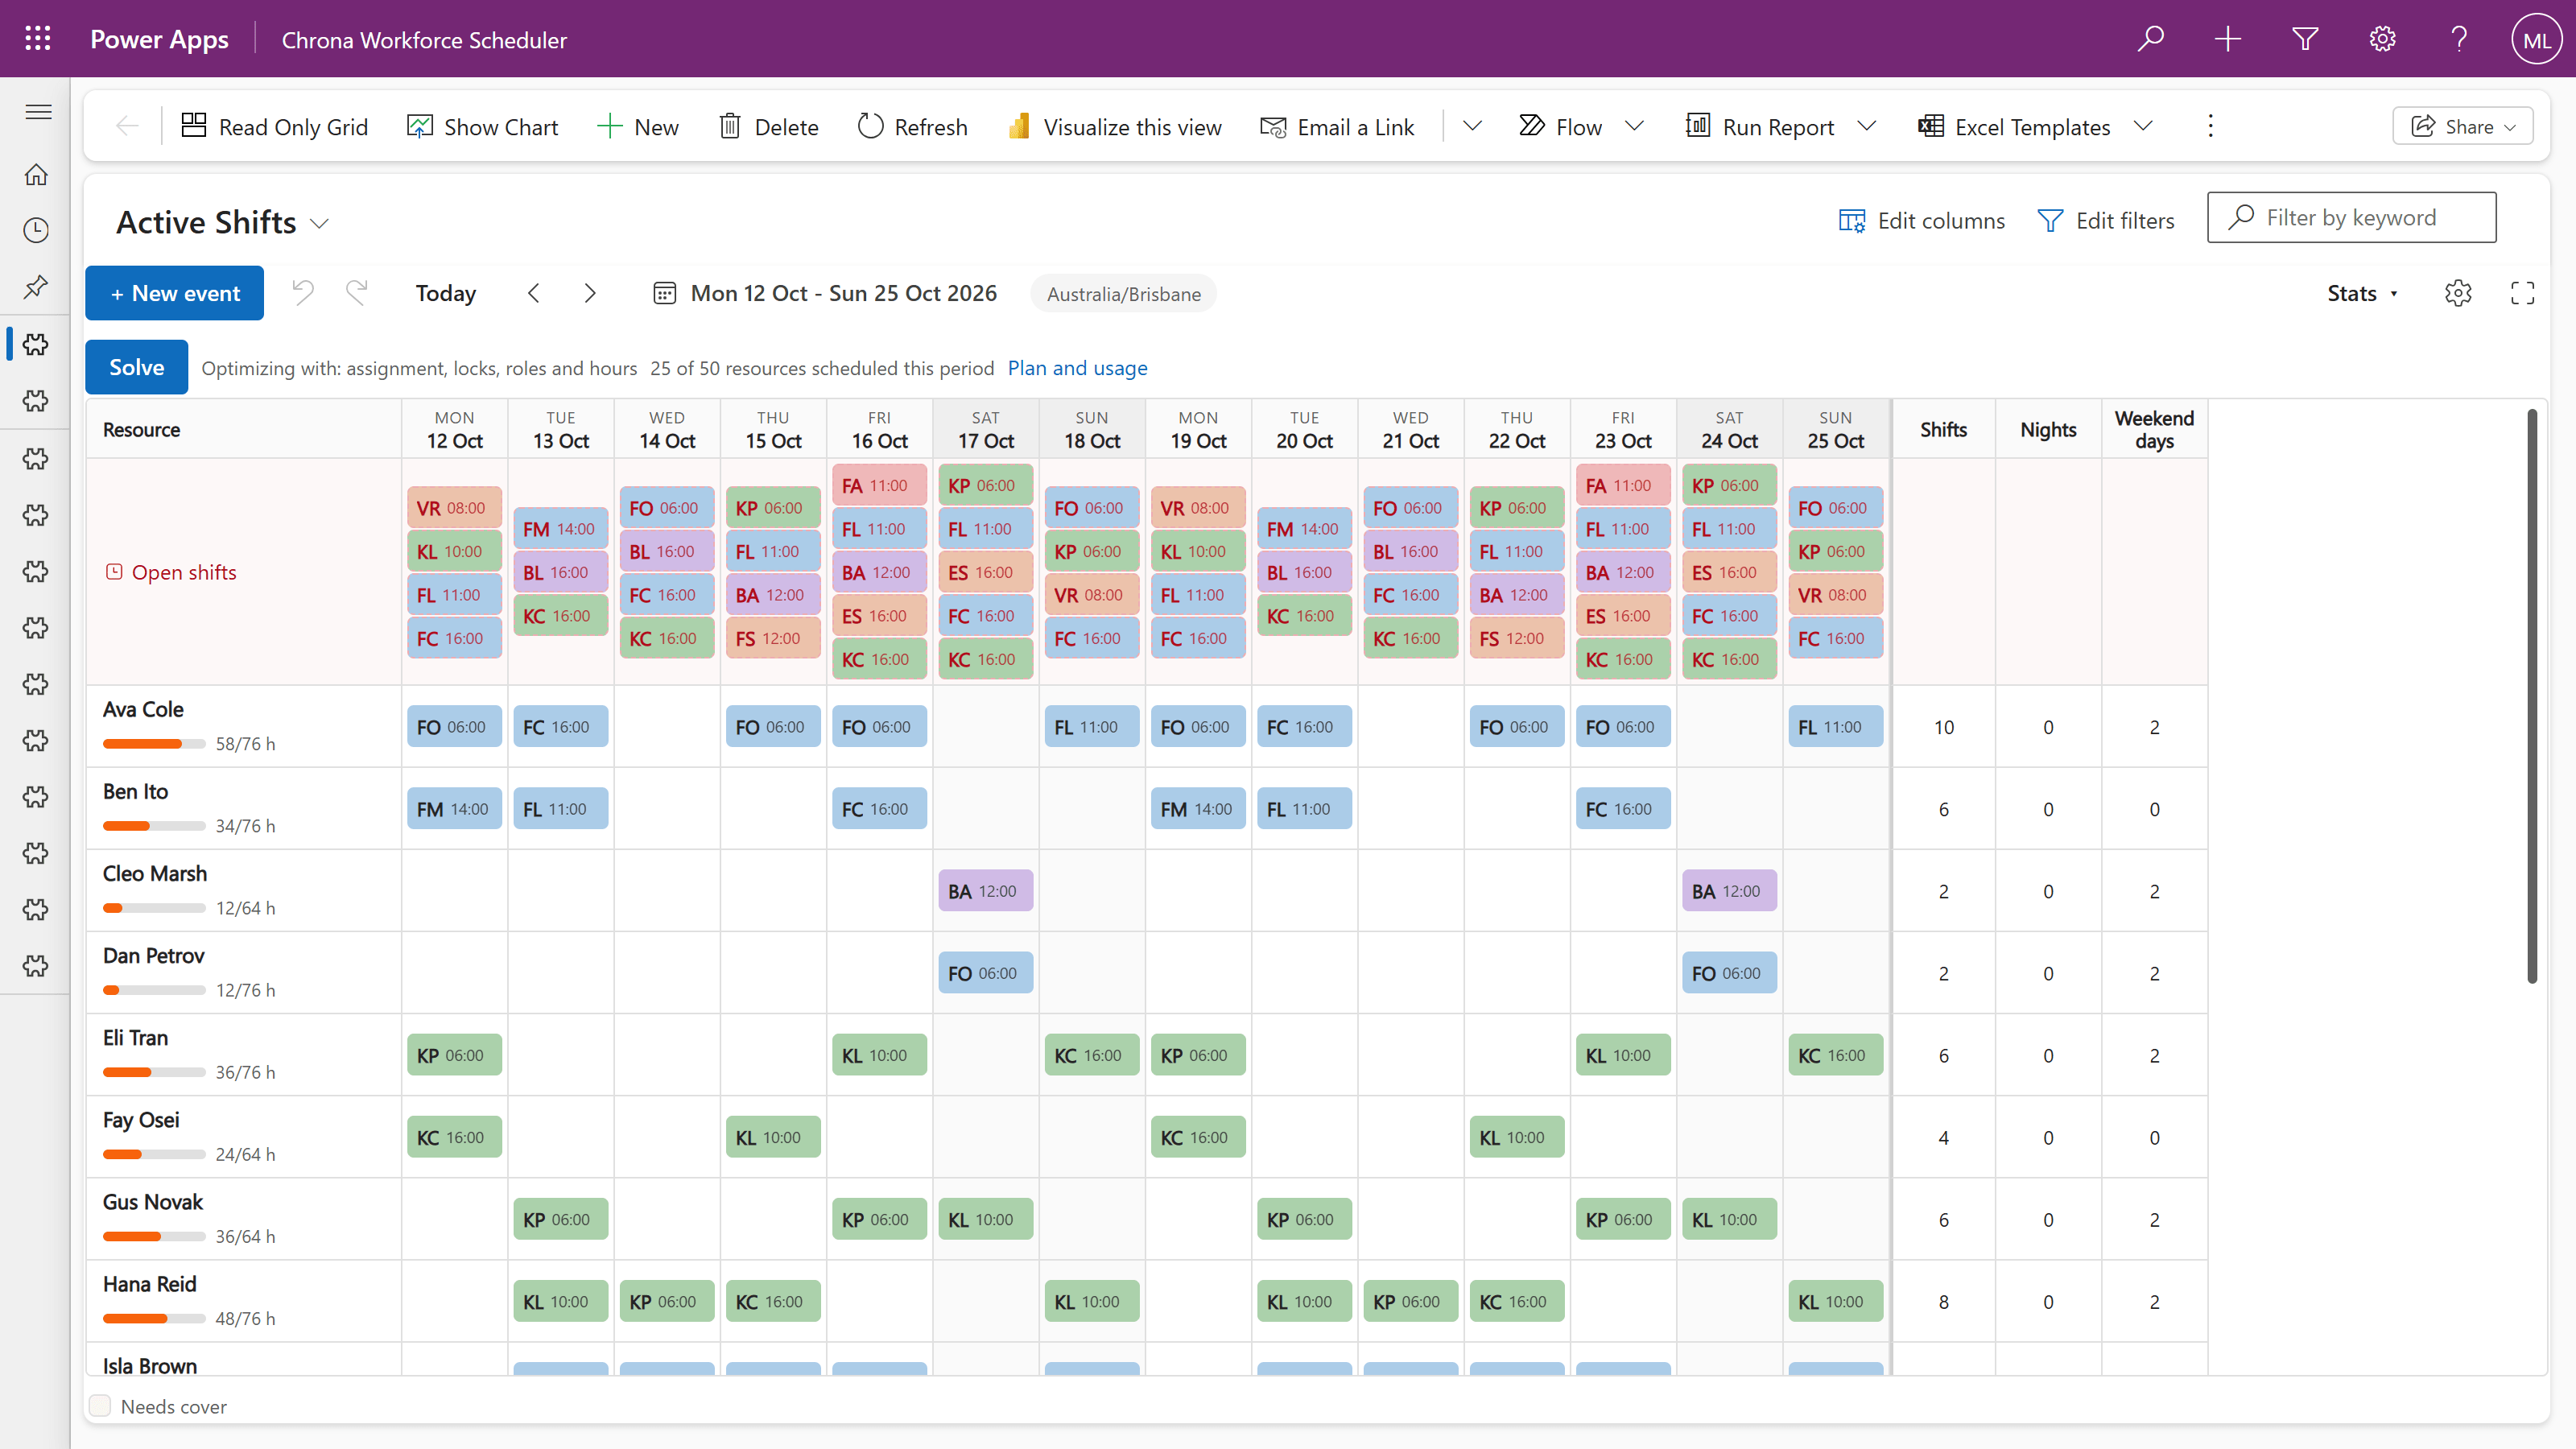
Task: Open the Plan and usage link
Action: [1077, 368]
